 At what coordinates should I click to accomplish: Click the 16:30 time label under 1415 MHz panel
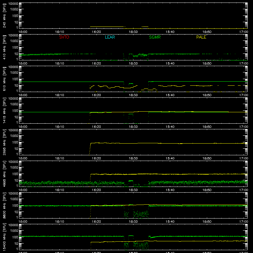pos(133,127)
